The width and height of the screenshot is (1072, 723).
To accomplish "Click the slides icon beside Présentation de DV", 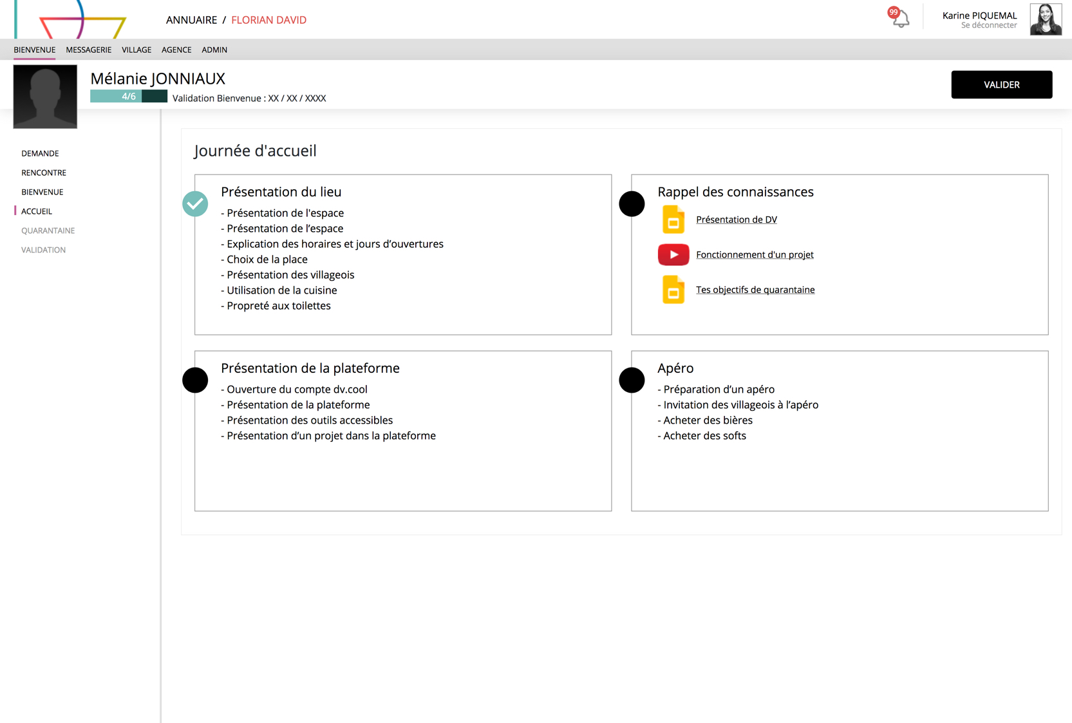I will [x=673, y=220].
